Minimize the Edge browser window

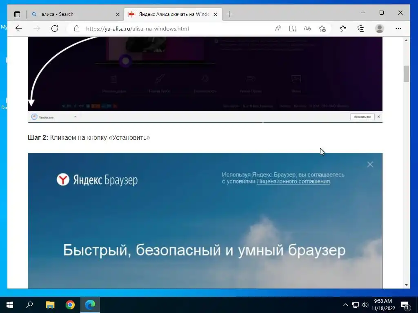coord(363,13)
